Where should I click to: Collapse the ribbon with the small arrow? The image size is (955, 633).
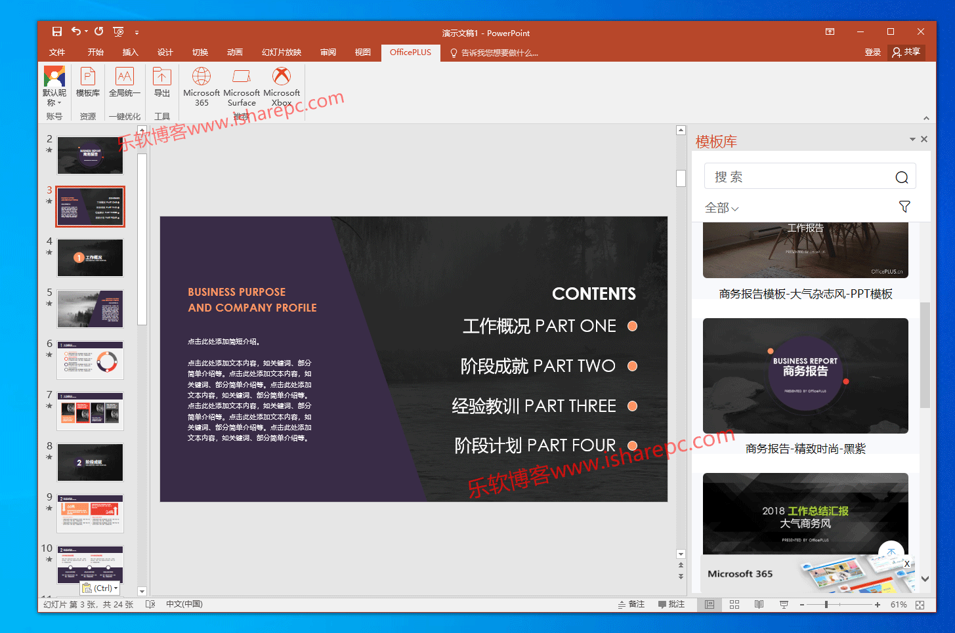926,118
